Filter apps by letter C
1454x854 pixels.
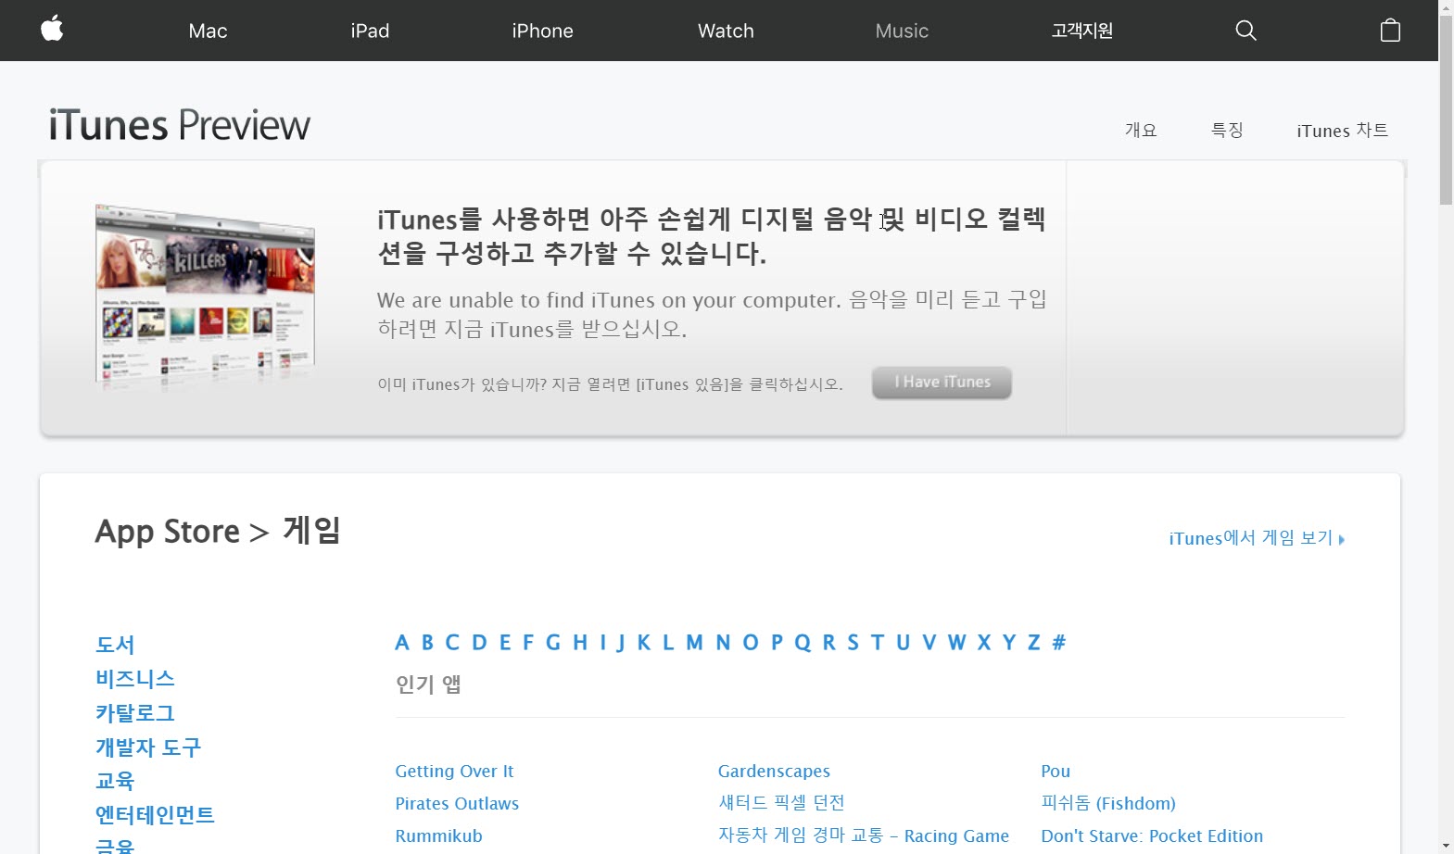[452, 643]
